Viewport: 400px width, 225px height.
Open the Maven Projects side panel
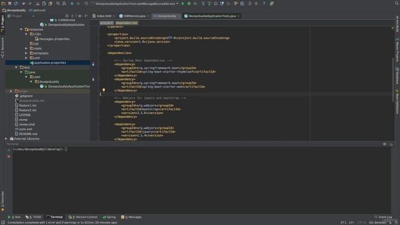397,50
